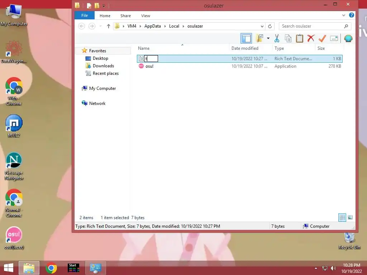
Task: Open Desktop in the navigation pane
Action: 100,58
